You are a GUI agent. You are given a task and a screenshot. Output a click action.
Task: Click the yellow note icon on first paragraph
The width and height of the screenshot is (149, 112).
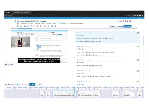click(x=136, y=33)
